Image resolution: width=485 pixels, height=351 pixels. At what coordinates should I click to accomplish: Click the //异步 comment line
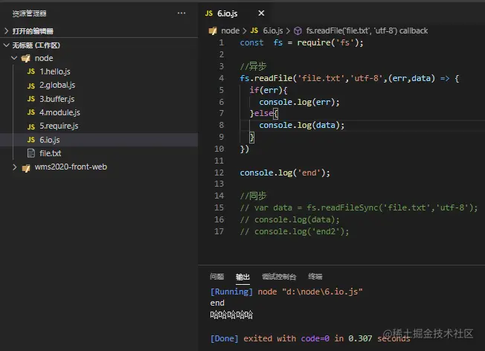pyautogui.click(x=253, y=66)
